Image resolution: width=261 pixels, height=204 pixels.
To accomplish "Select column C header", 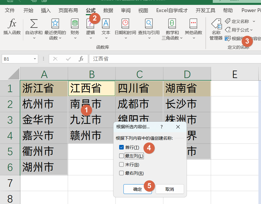I will (139, 74).
